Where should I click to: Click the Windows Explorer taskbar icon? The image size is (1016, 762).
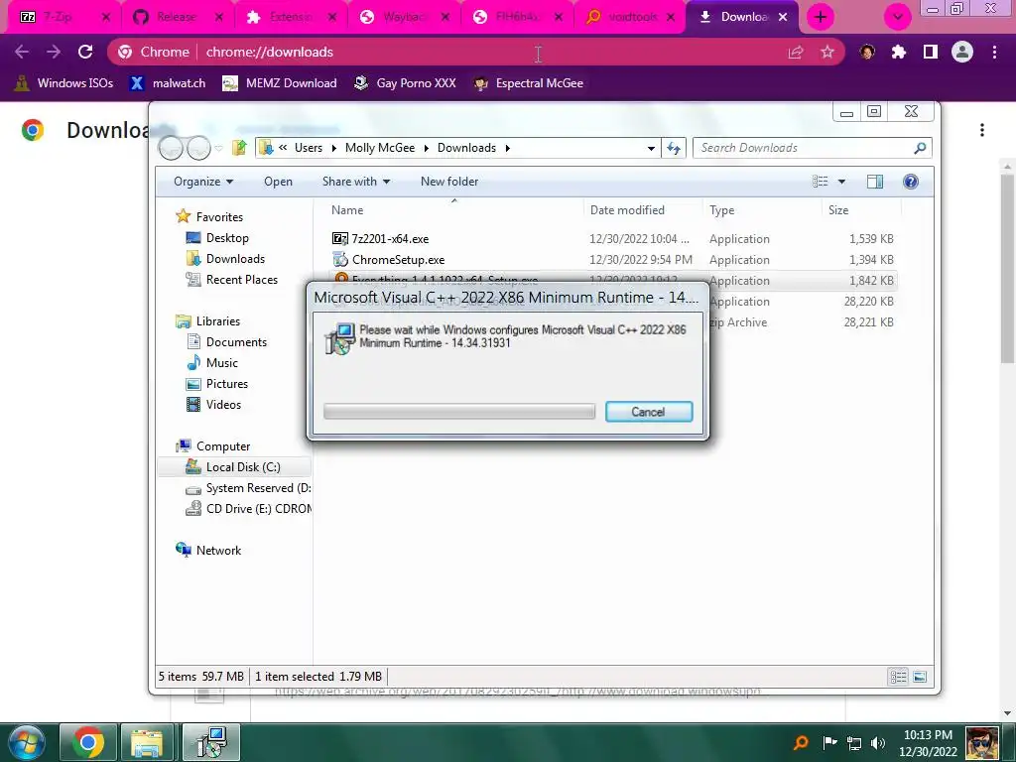[x=147, y=742]
